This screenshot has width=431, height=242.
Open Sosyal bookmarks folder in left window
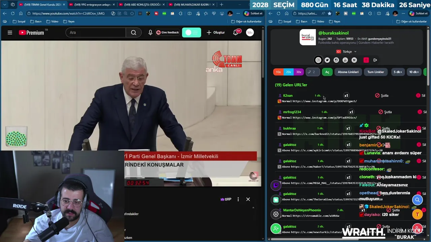(19, 22)
